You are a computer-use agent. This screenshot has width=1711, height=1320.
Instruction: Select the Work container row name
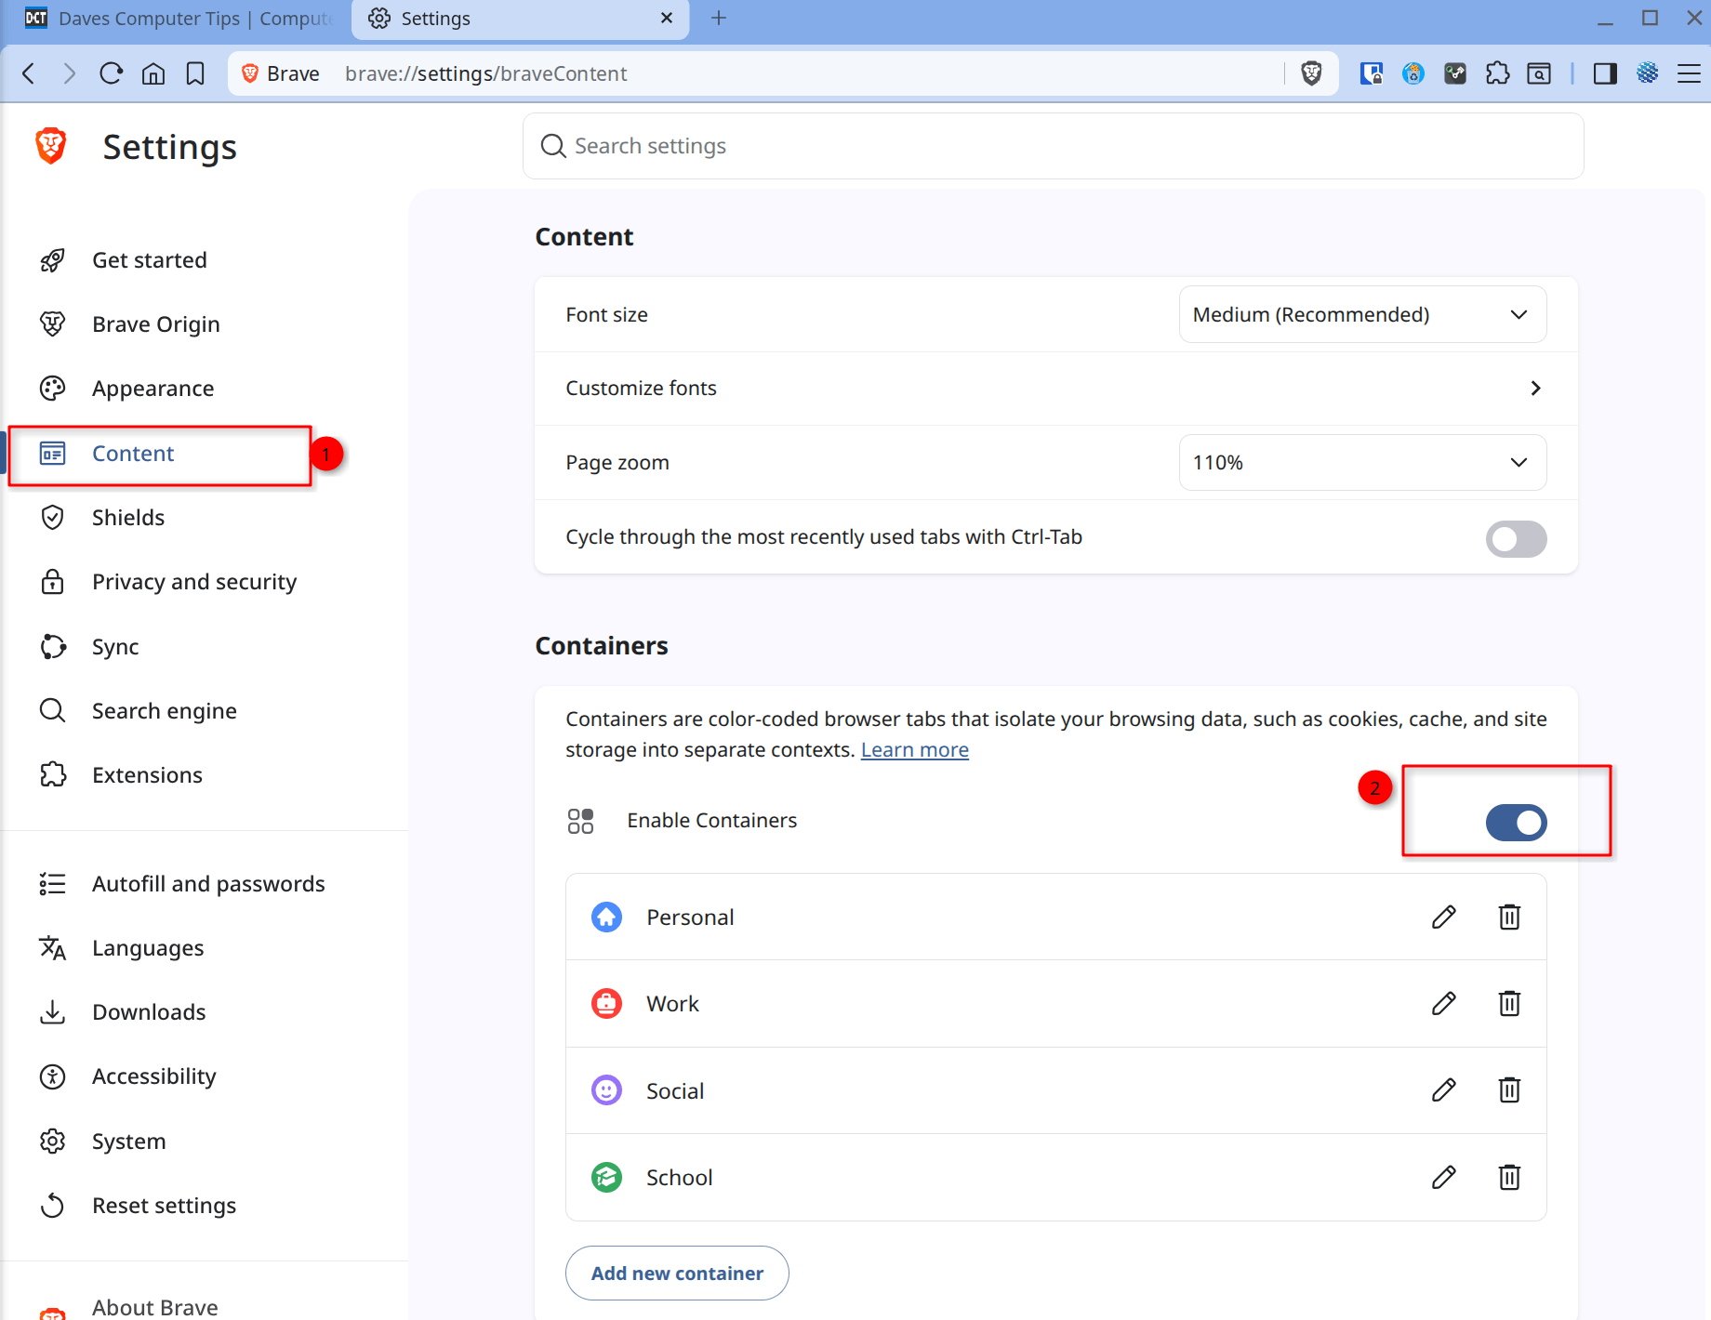point(672,1004)
